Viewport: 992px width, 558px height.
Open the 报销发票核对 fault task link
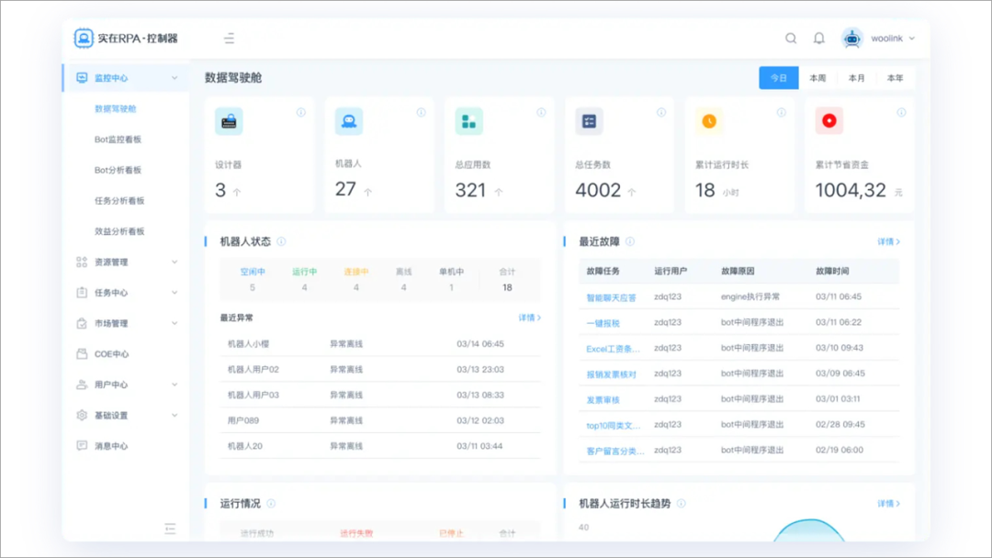[611, 374]
